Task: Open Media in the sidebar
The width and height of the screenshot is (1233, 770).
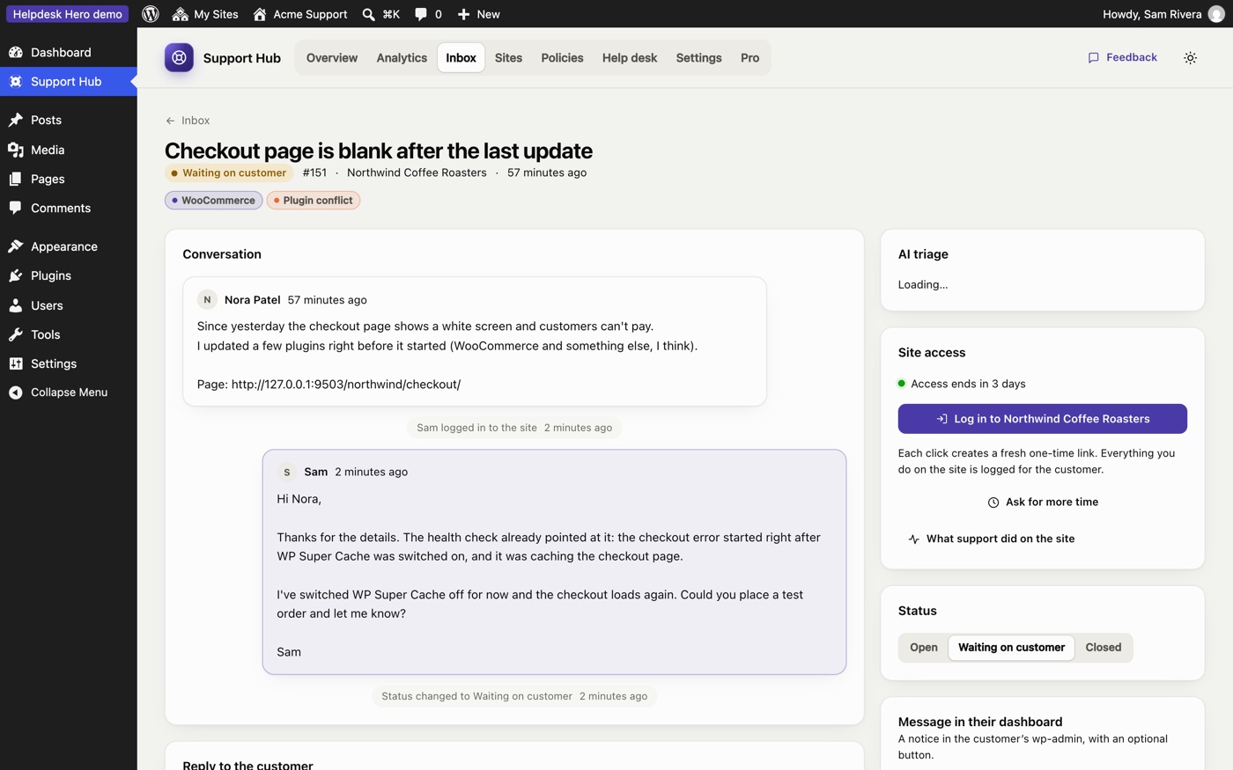Action: pos(69,150)
